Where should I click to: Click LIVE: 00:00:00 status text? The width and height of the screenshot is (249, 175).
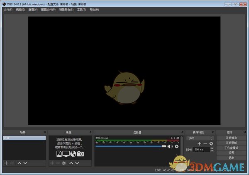pyautogui.click(x=165, y=170)
